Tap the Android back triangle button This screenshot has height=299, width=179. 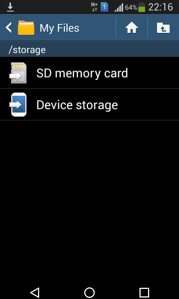pyautogui.click(x=35, y=292)
